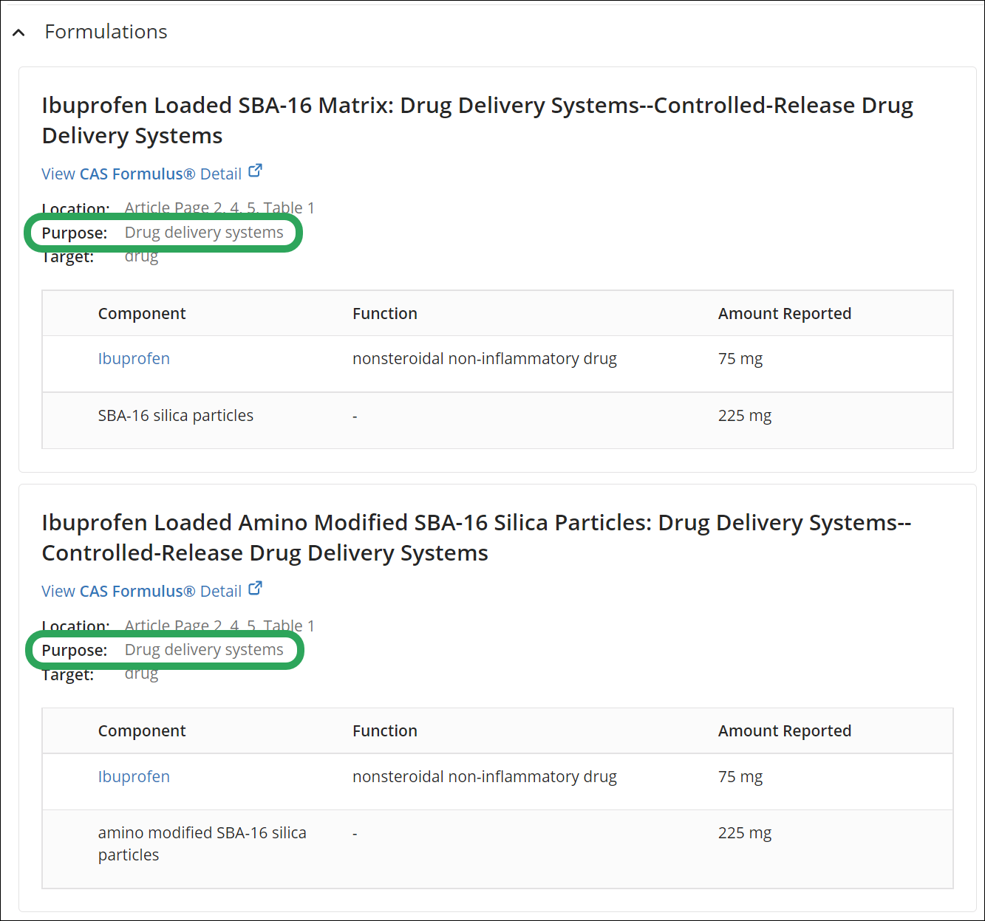
Task: Click Amount Reported header in first table
Action: (785, 313)
